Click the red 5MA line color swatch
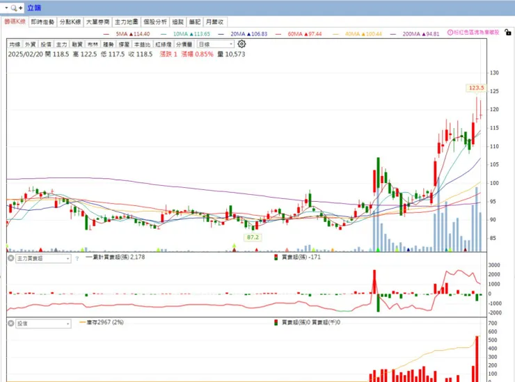The image size is (515, 382). point(106,34)
